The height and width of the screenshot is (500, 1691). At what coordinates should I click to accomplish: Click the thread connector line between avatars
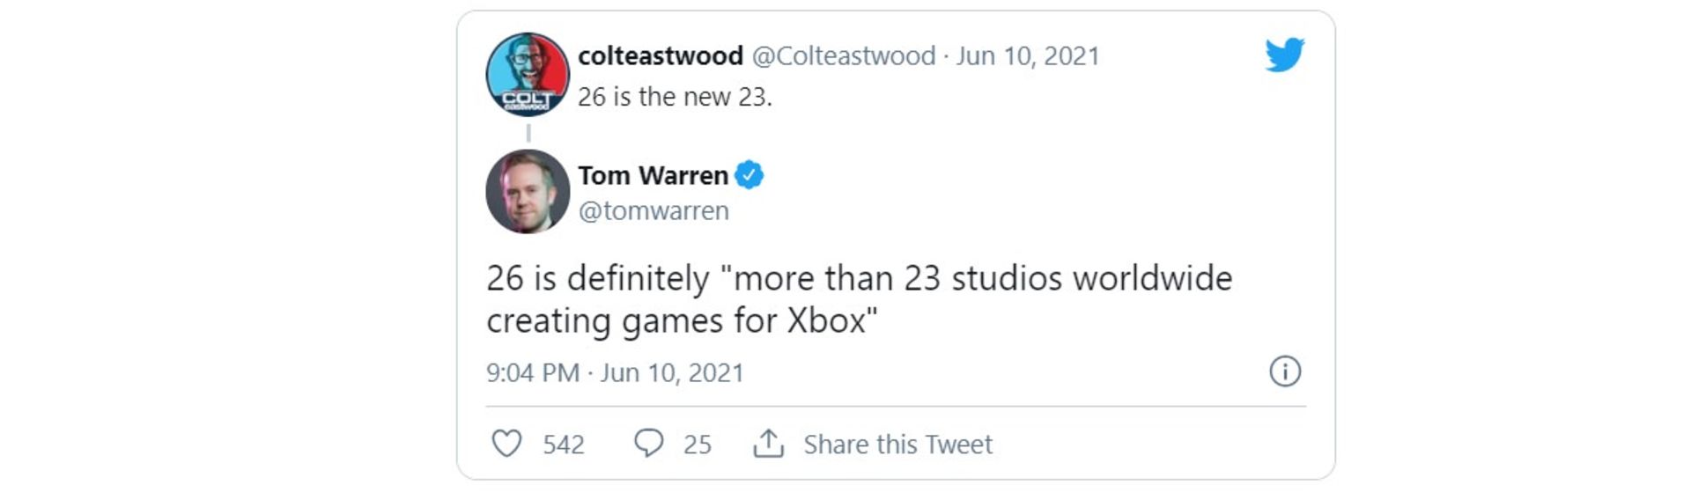point(528,133)
